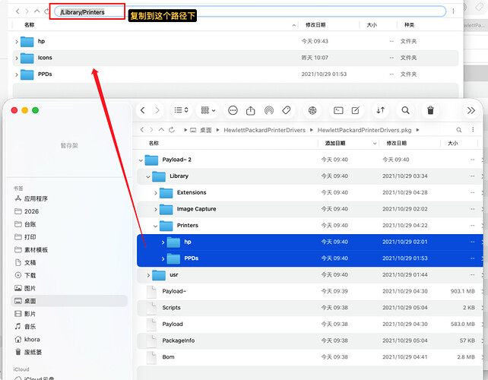Open the grid grouping dropdown in the toolbar
This screenshot has height=380, width=488.
coord(208,110)
